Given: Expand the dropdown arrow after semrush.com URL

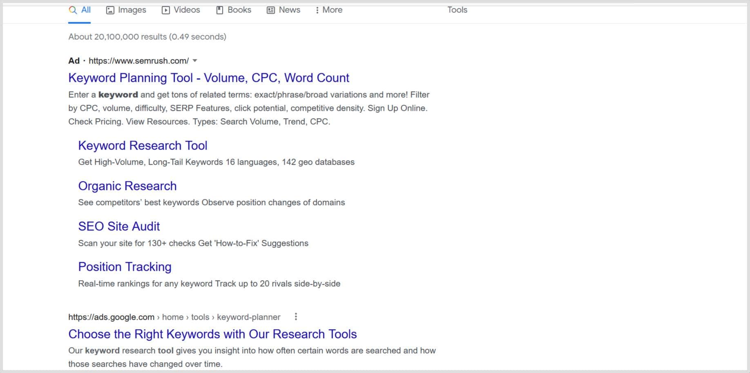Looking at the screenshot, I should click(x=195, y=61).
